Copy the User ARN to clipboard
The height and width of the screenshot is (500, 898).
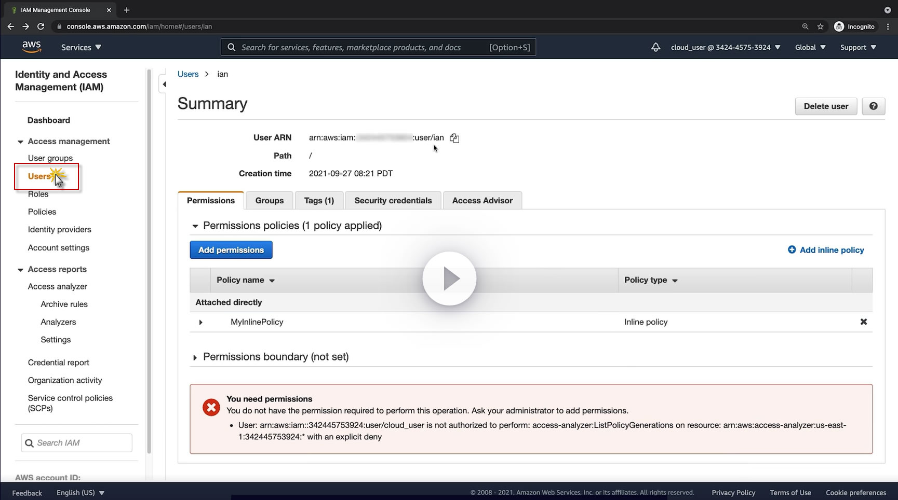454,138
